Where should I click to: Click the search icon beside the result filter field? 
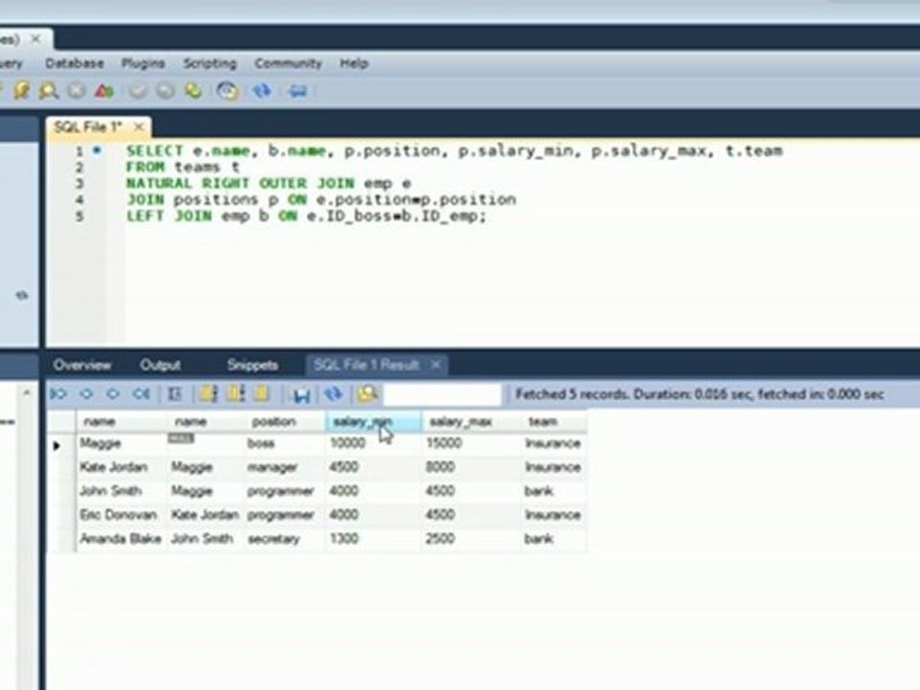coord(367,394)
